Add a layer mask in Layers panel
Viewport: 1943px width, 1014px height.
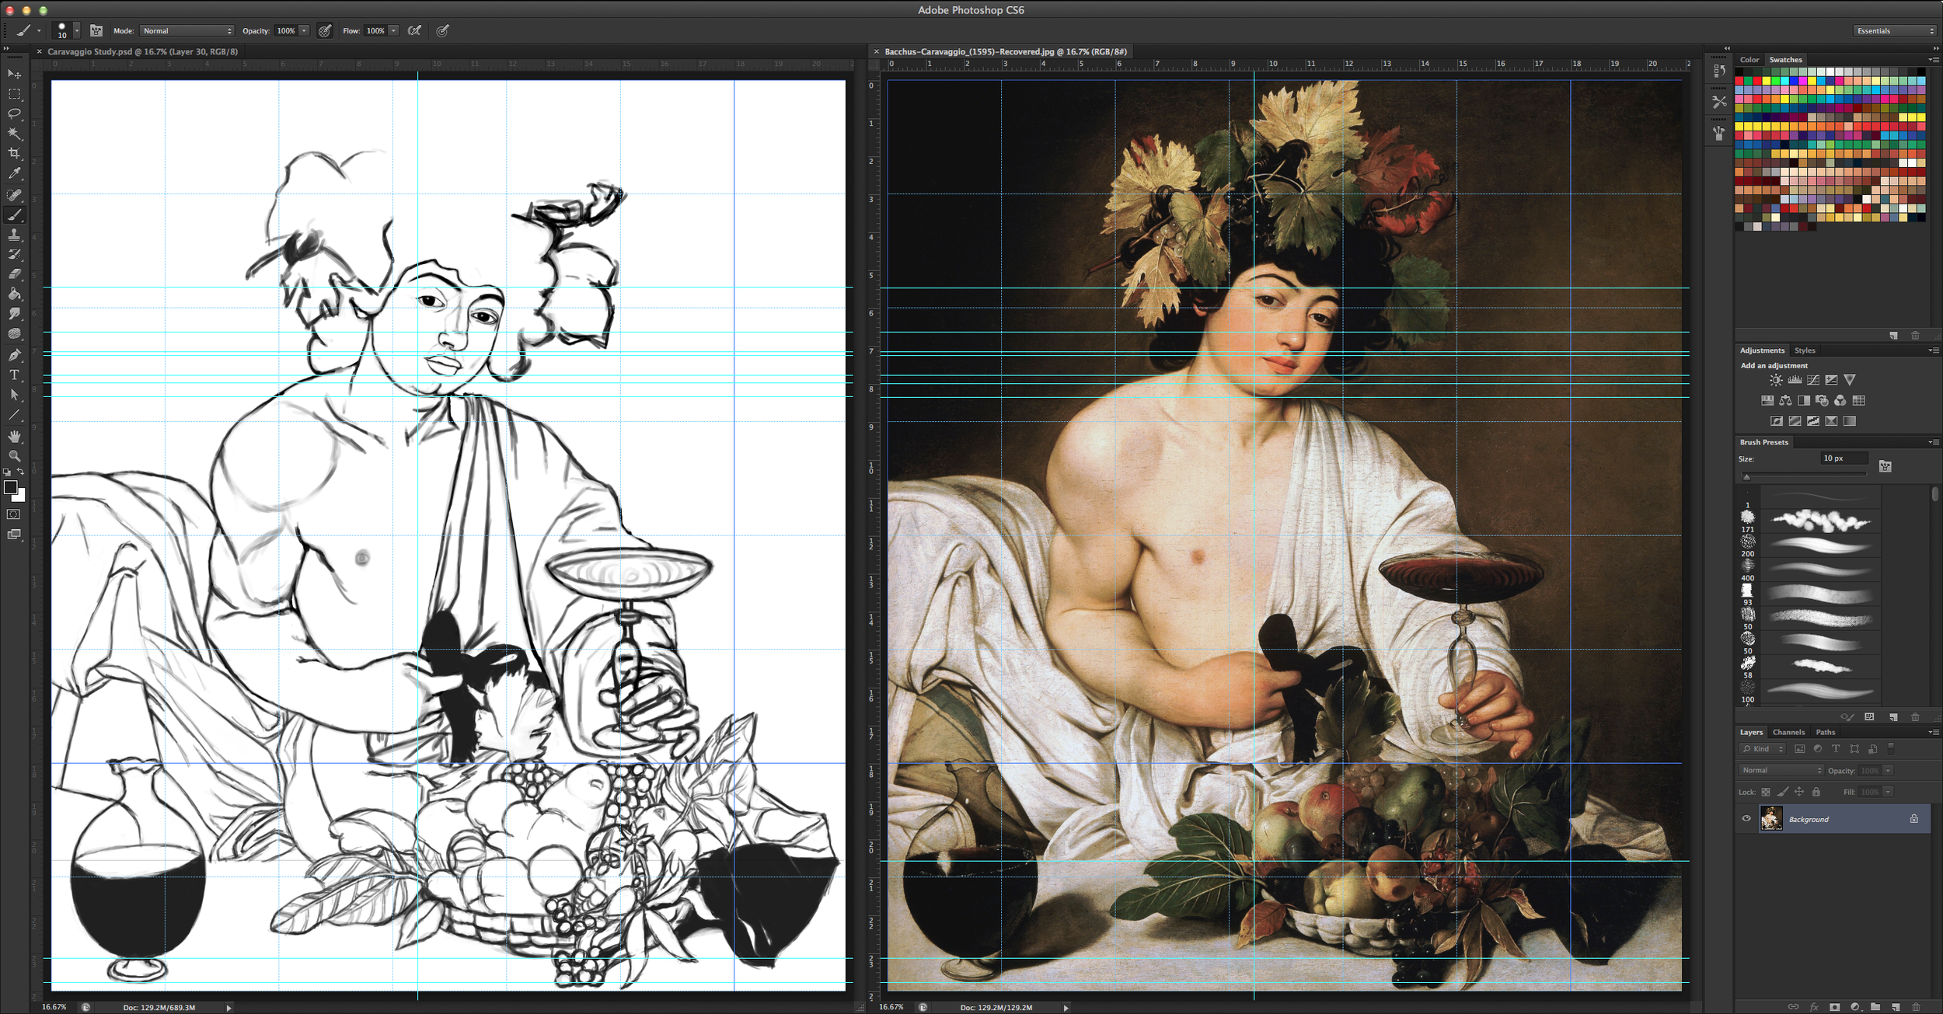(1835, 1007)
